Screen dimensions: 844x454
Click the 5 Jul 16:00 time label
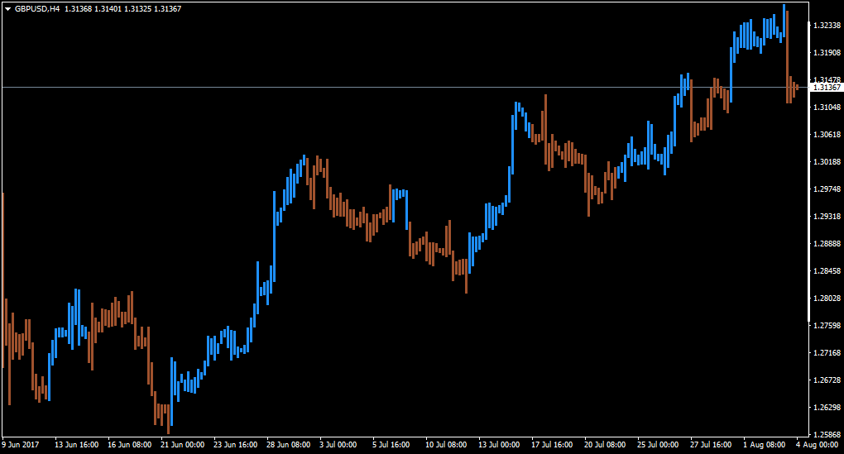tap(391, 445)
